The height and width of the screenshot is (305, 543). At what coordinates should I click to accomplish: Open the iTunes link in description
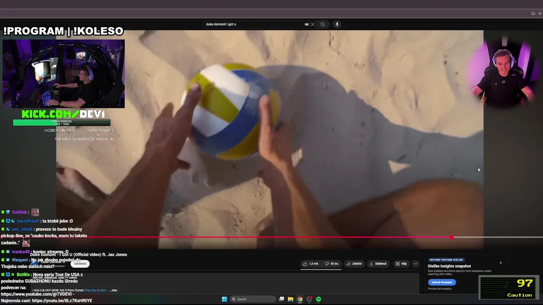(96, 290)
